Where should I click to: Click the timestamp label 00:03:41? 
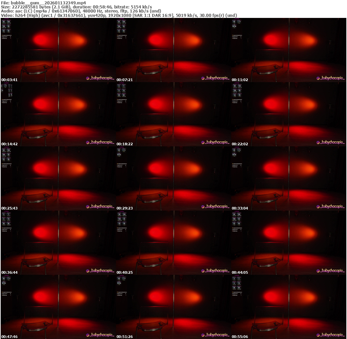[9, 80]
